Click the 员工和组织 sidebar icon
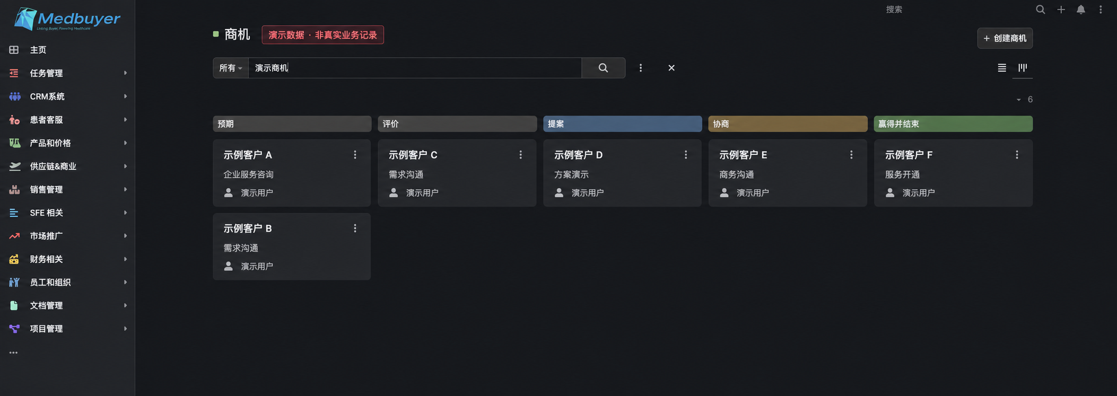The width and height of the screenshot is (1117, 396). tap(14, 283)
